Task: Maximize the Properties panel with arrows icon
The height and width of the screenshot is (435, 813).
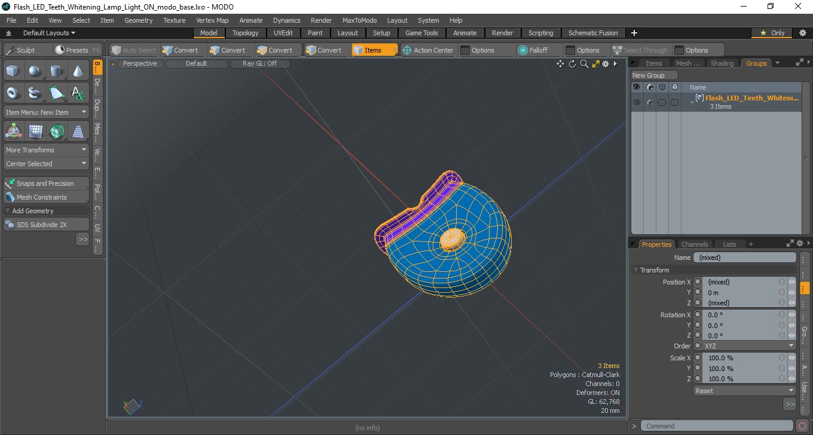Action: tap(790, 244)
